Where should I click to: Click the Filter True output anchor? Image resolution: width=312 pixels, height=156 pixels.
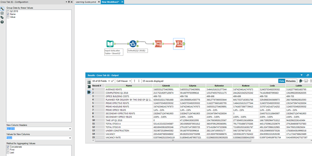137,42
